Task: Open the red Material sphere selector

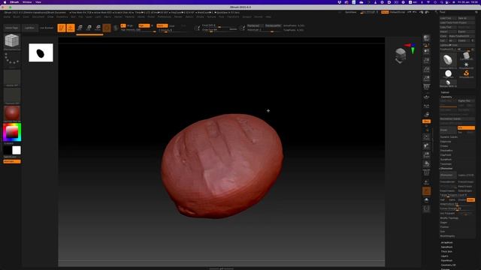Action: [12, 113]
